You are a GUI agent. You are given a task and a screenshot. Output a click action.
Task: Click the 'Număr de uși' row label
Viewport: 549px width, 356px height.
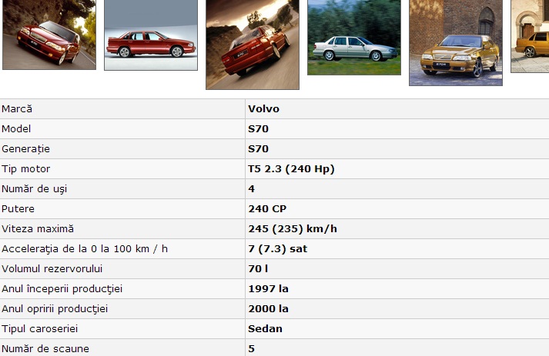(34, 189)
